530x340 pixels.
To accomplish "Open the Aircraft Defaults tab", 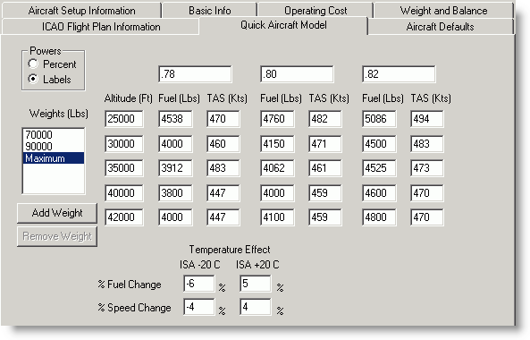I will pos(440,26).
